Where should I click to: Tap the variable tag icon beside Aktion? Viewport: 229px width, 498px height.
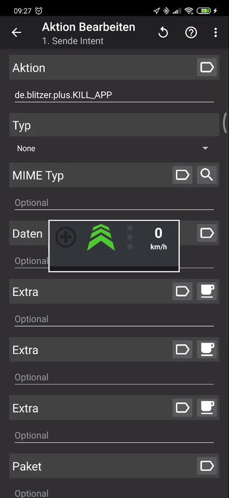click(207, 67)
